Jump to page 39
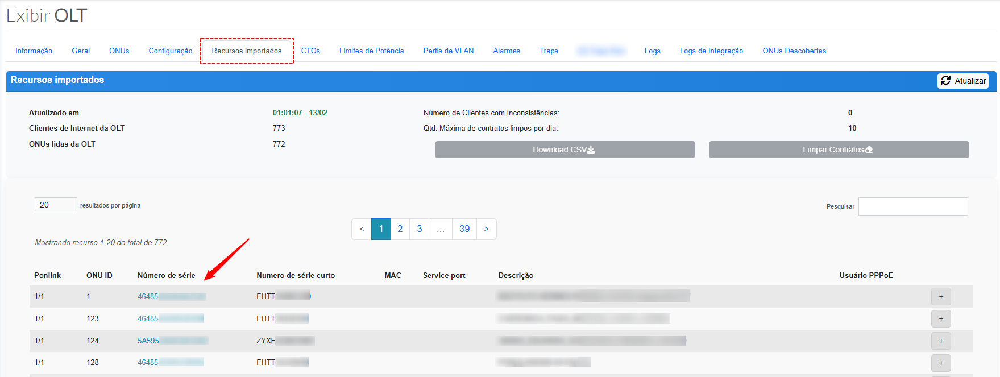The image size is (1000, 377). coord(464,229)
